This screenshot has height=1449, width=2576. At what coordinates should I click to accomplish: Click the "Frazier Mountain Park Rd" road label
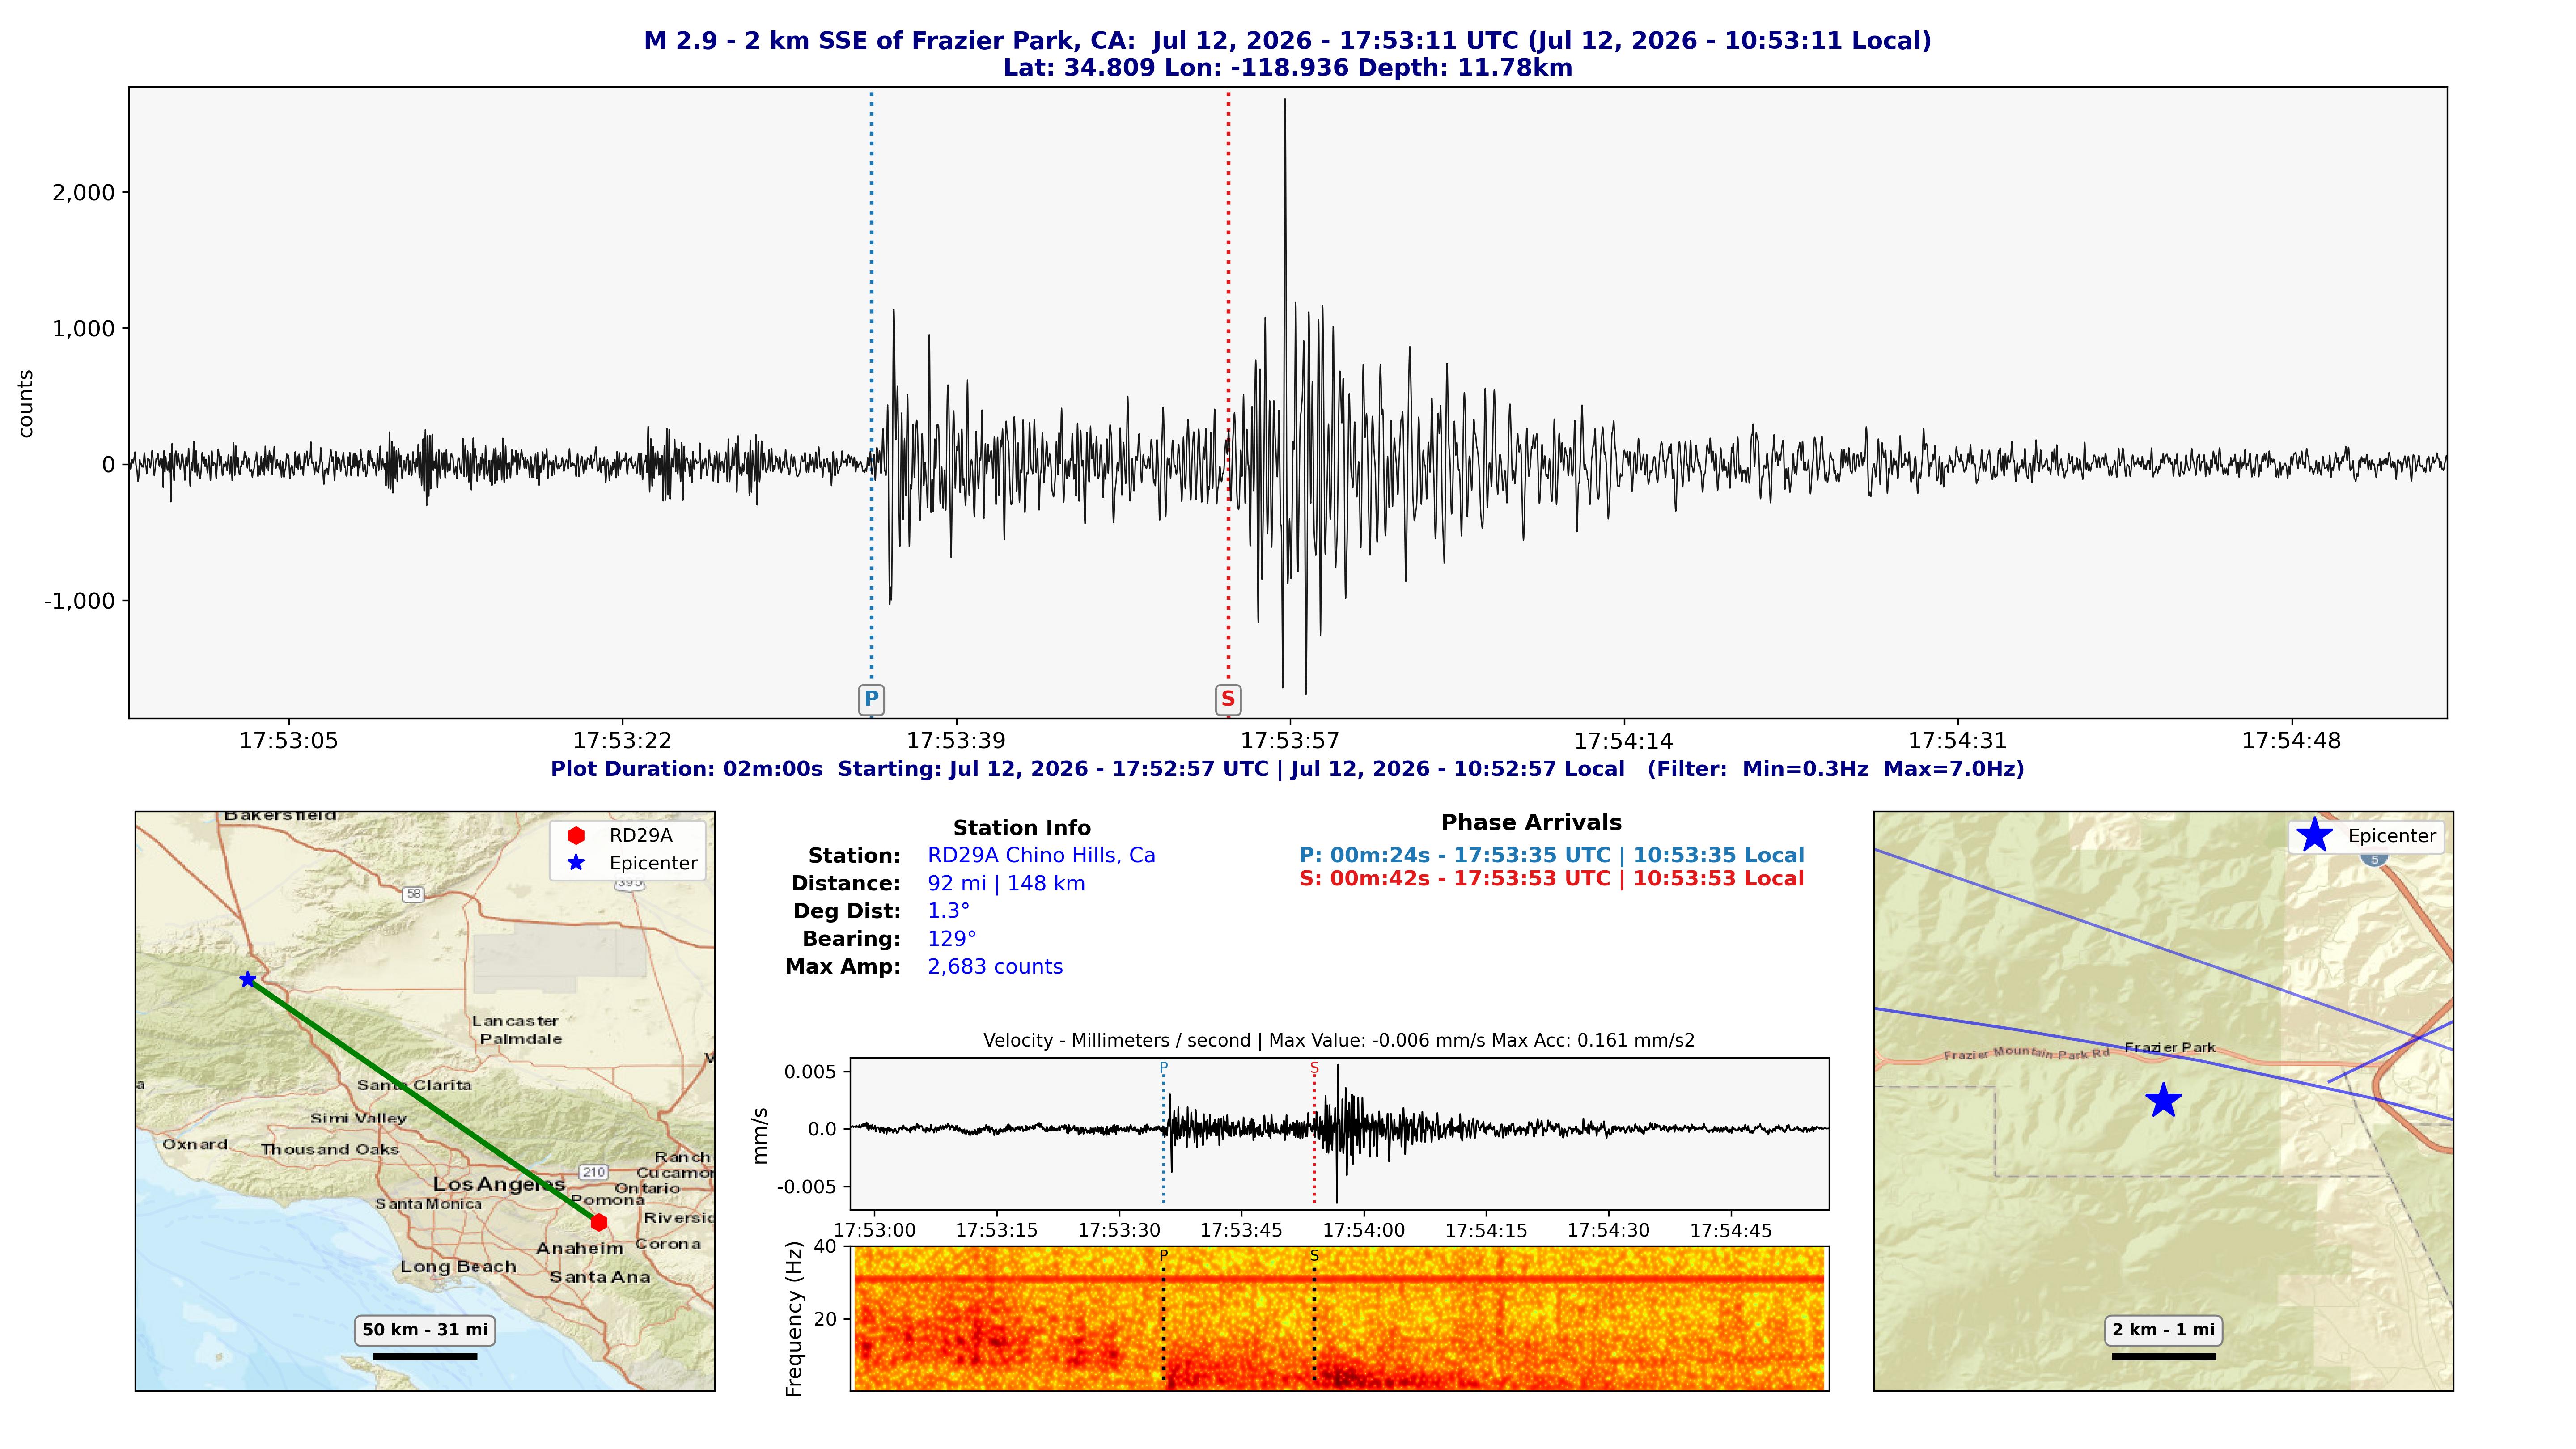point(2026,1054)
